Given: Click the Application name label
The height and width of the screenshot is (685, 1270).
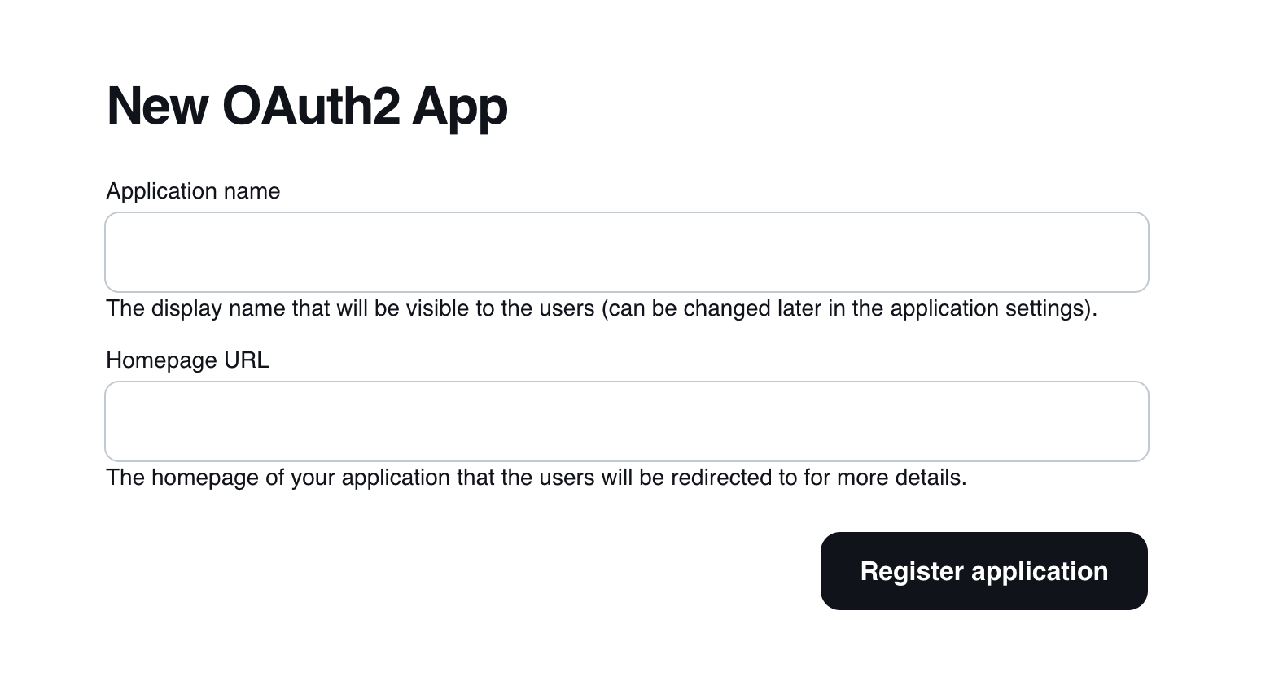Looking at the screenshot, I should pos(193,190).
